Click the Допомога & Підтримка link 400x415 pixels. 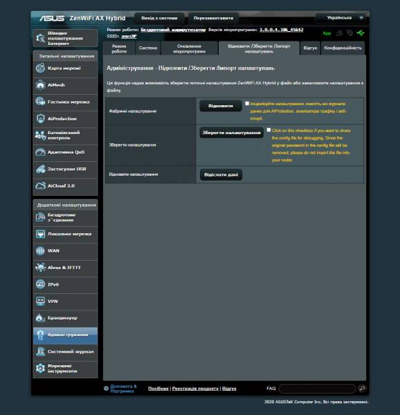pyautogui.click(x=123, y=389)
